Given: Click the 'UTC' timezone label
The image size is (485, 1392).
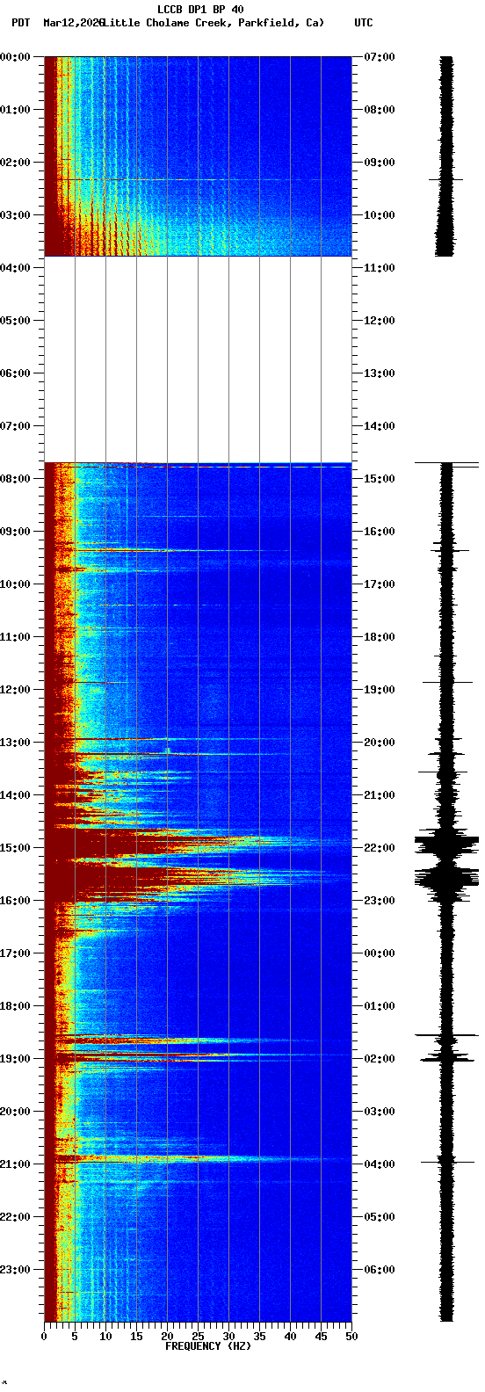Looking at the screenshot, I should coord(364,23).
